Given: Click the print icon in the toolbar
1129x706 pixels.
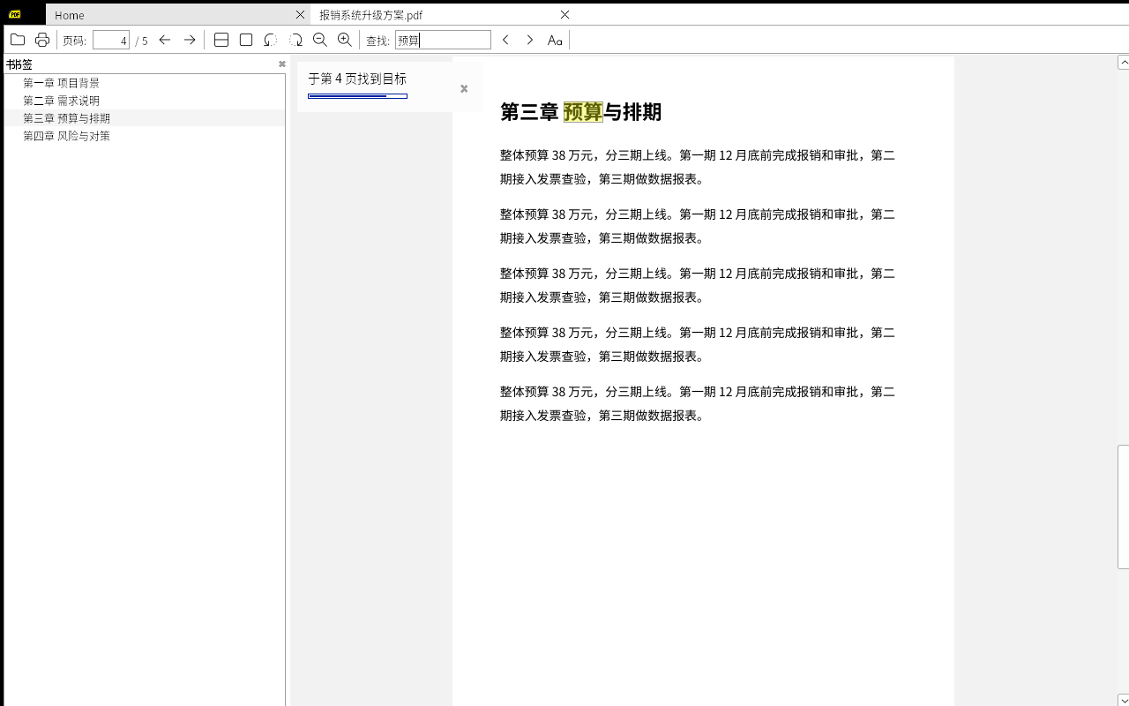Looking at the screenshot, I should [x=41, y=40].
